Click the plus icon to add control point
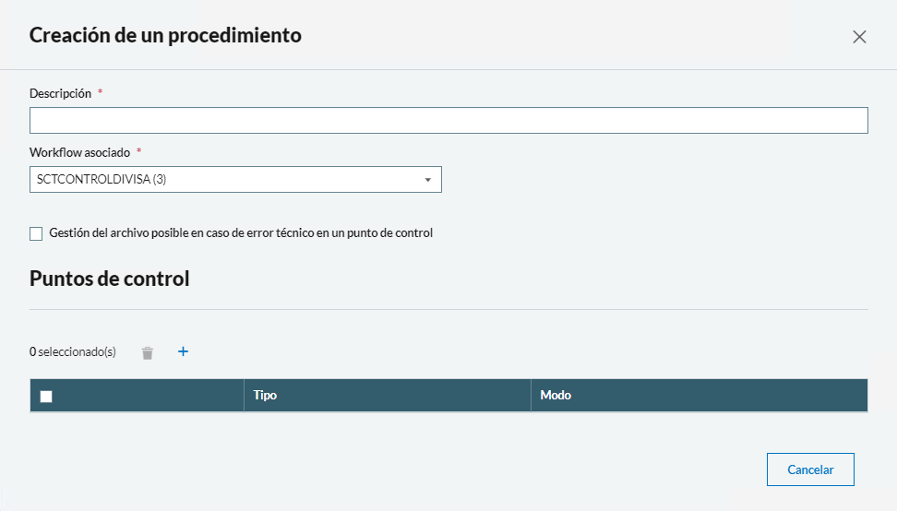Image resolution: width=897 pixels, height=511 pixels. point(183,351)
